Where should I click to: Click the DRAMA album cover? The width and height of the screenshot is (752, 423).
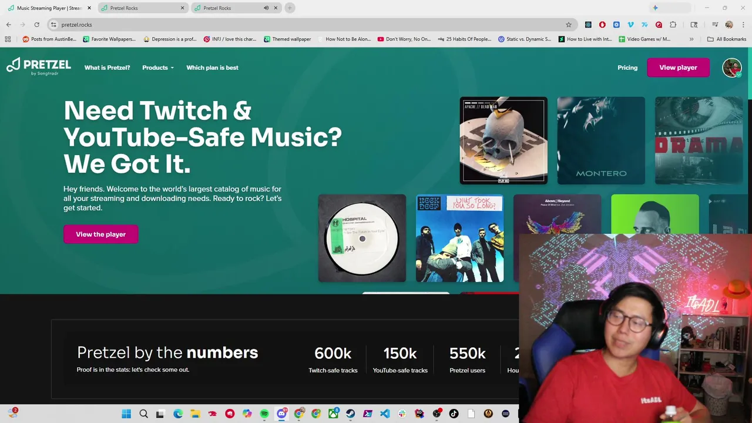pyautogui.click(x=699, y=140)
